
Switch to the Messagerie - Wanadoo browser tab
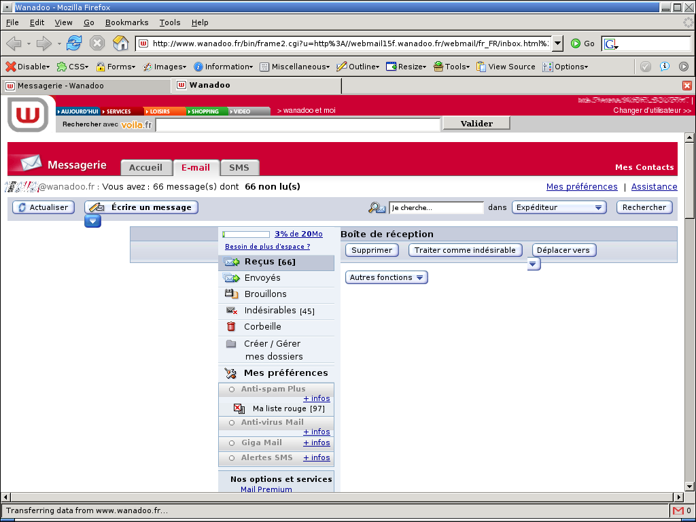pos(86,86)
